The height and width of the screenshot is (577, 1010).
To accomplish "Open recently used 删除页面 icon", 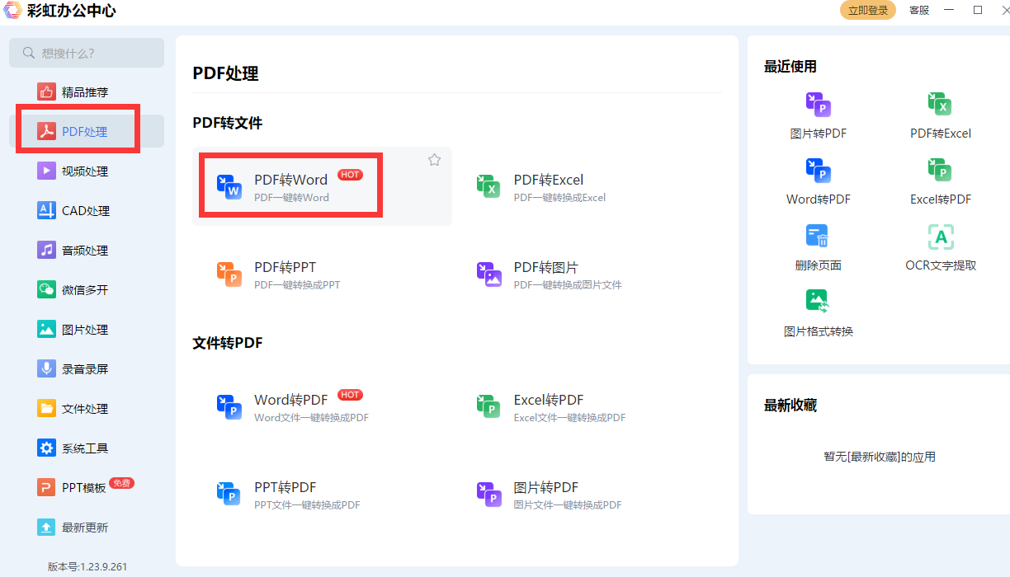I will click(x=818, y=237).
